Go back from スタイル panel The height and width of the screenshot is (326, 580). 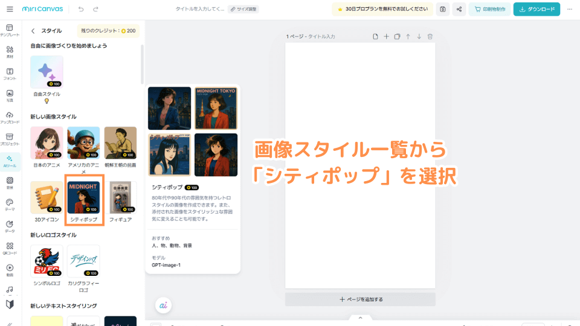(33, 31)
